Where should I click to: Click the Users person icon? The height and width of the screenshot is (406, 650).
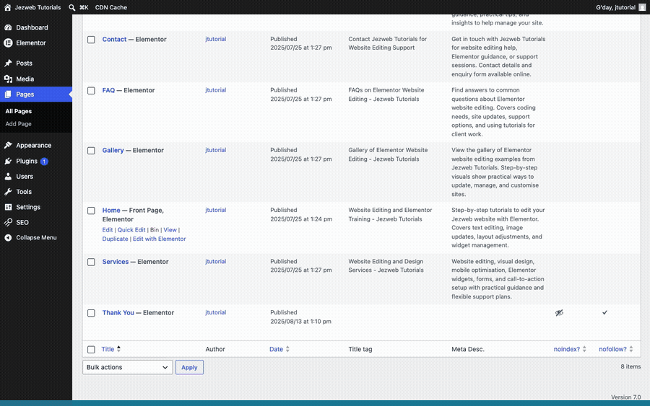point(8,176)
